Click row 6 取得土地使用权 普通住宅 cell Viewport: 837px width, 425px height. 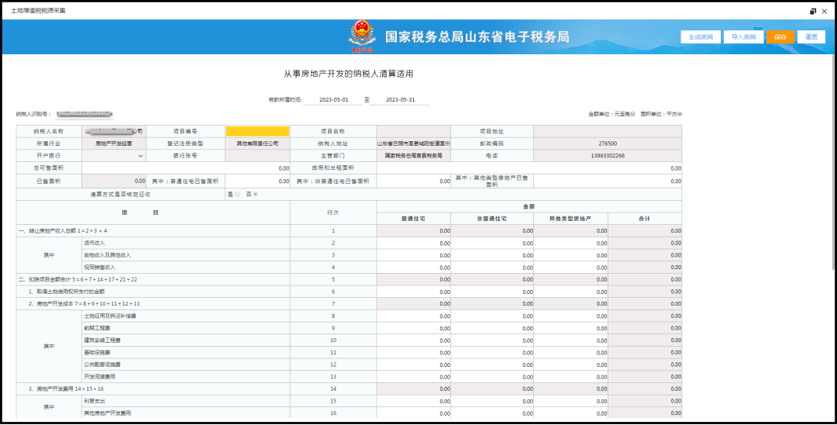(414, 292)
